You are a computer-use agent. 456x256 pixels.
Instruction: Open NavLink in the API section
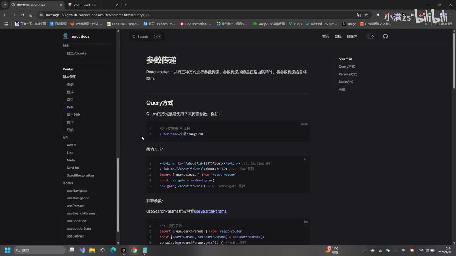pos(73,168)
